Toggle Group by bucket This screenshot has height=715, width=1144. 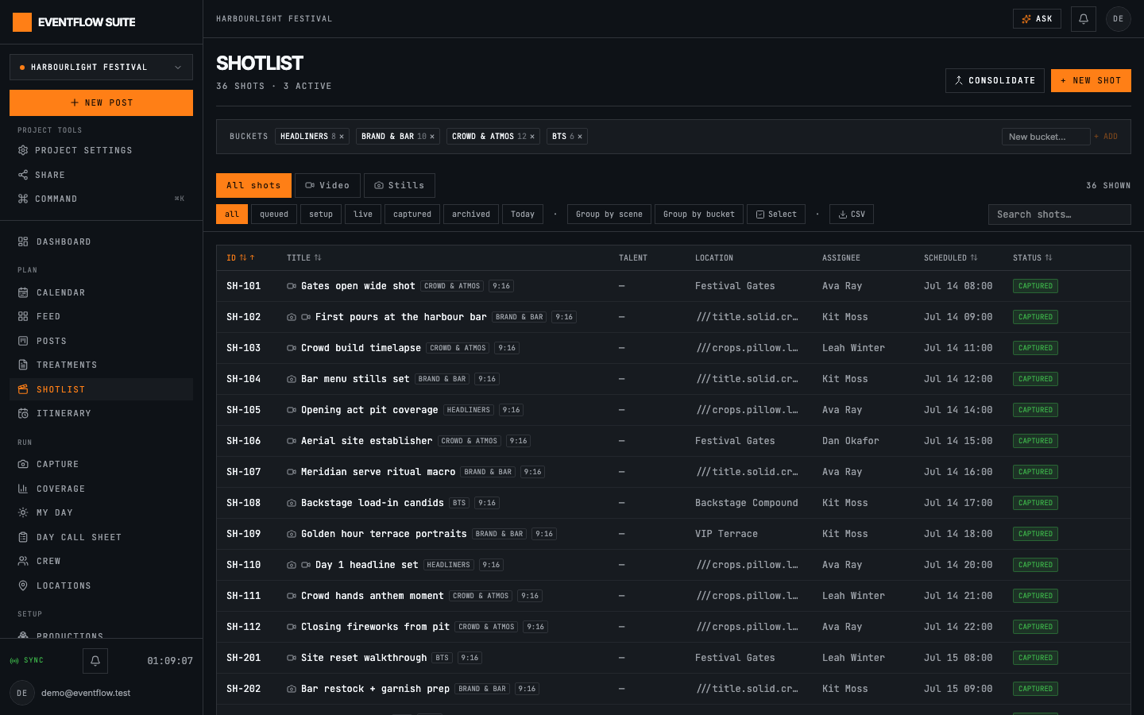coord(699,214)
